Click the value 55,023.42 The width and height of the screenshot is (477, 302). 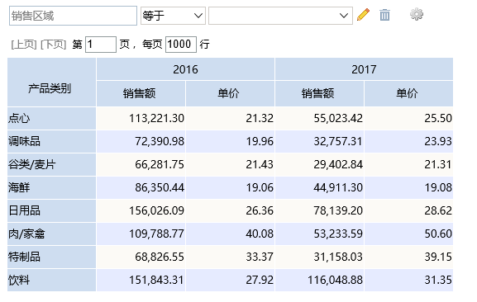click(x=338, y=118)
